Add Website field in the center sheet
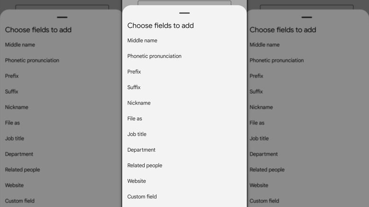The width and height of the screenshot is (369, 207). [x=137, y=181]
